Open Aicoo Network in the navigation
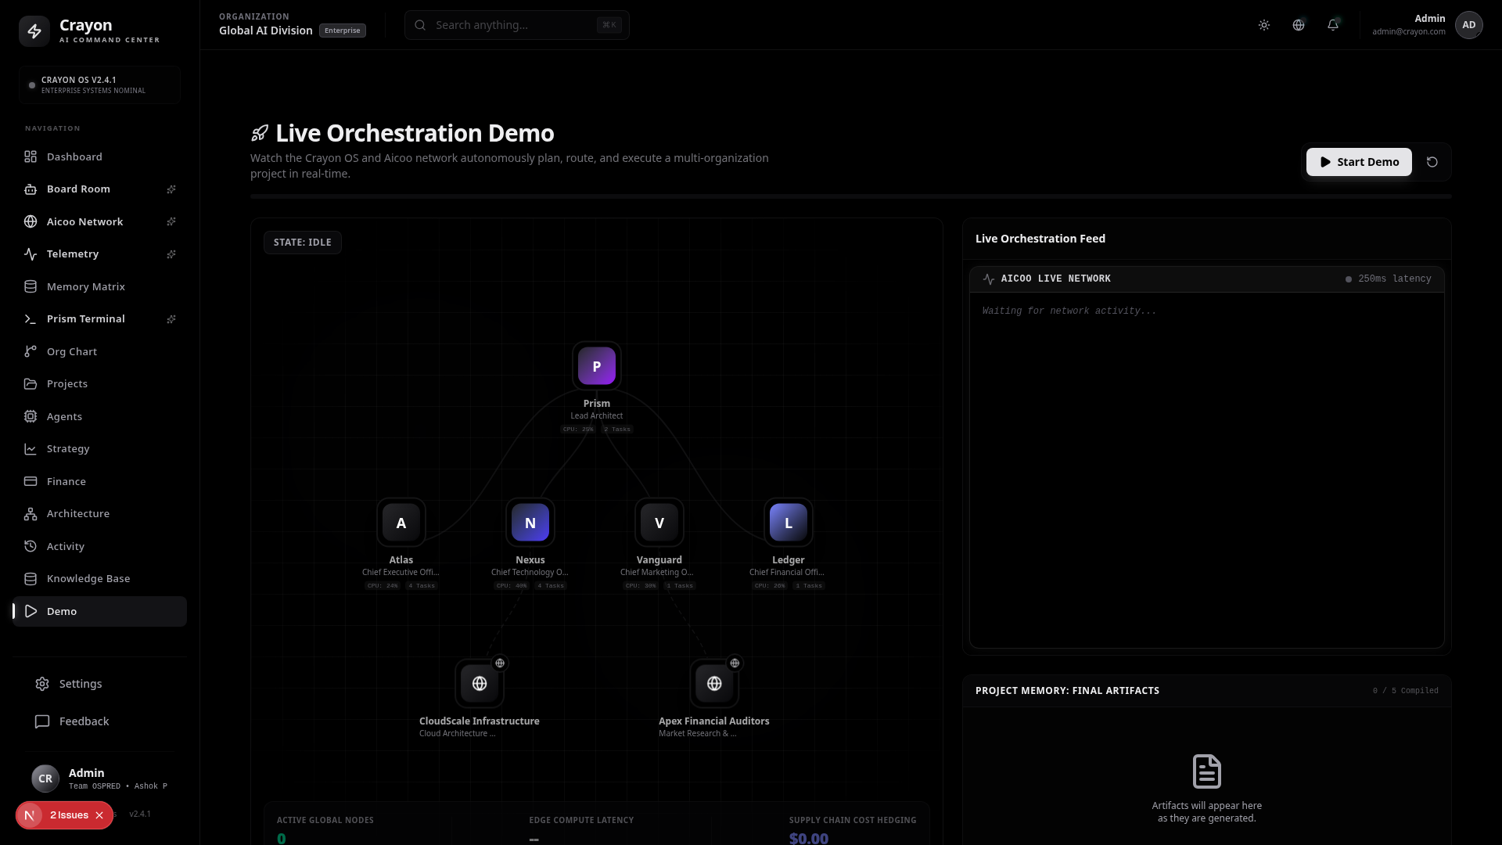Image resolution: width=1502 pixels, height=845 pixels. [100, 221]
